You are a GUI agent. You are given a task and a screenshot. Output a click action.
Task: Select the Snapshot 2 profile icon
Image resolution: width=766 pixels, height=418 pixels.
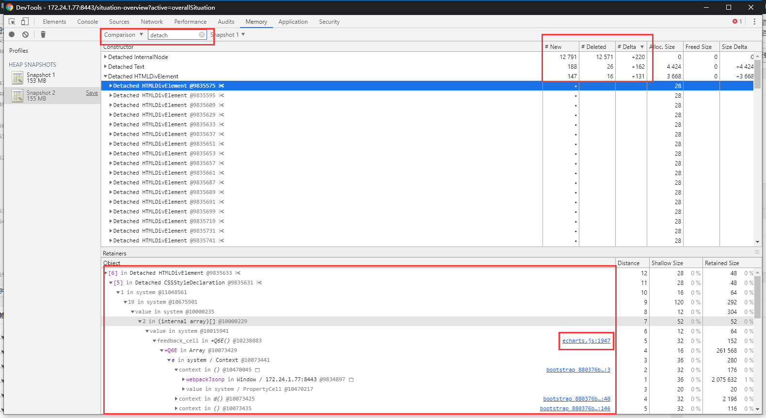point(17,95)
